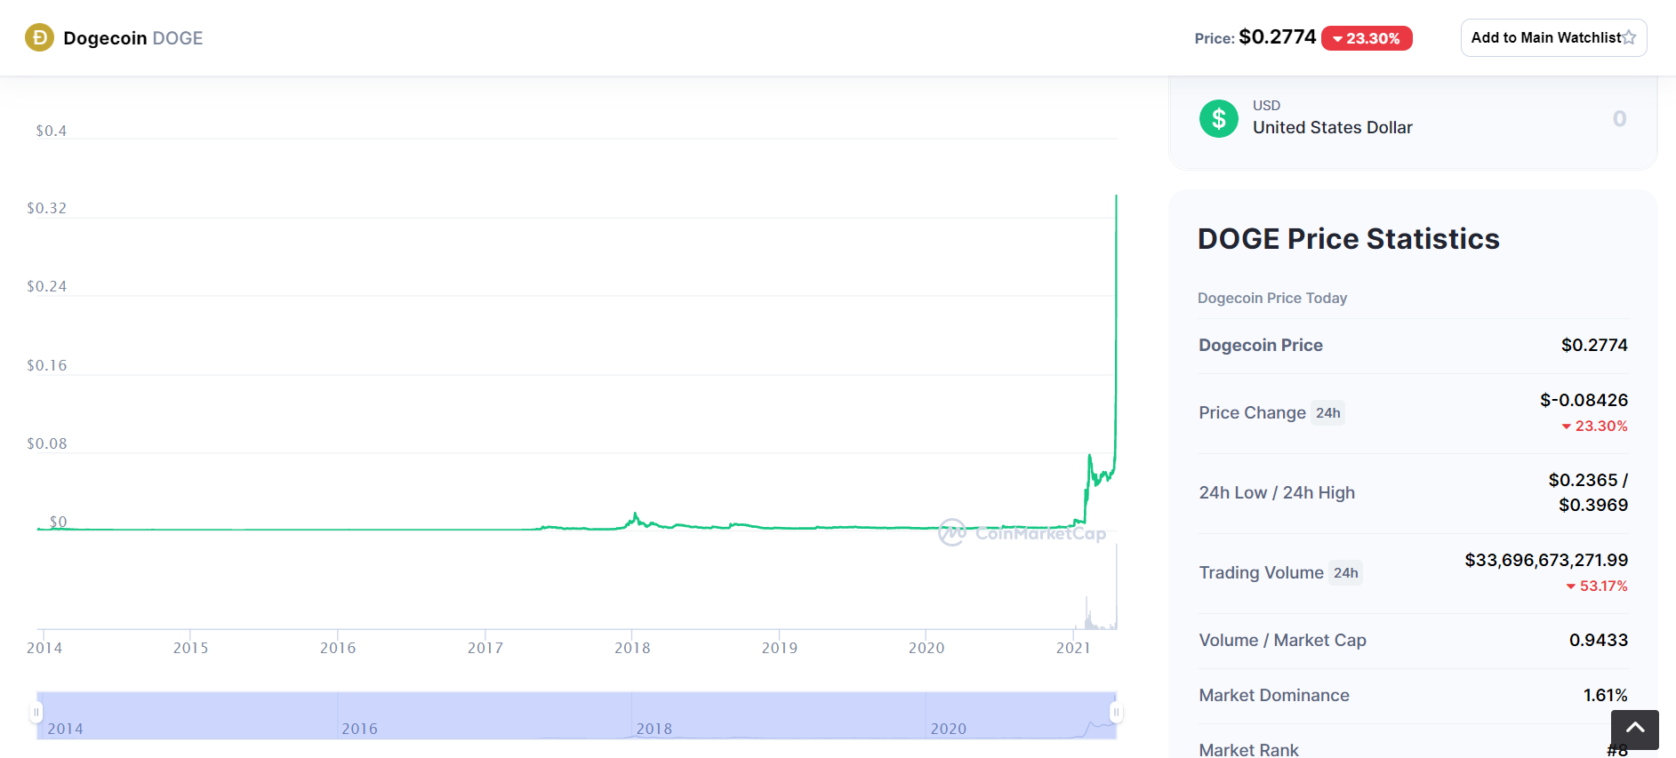Viewport: 1676px width, 758px height.
Task: Click the header price $0.2774
Action: [x=1277, y=36]
